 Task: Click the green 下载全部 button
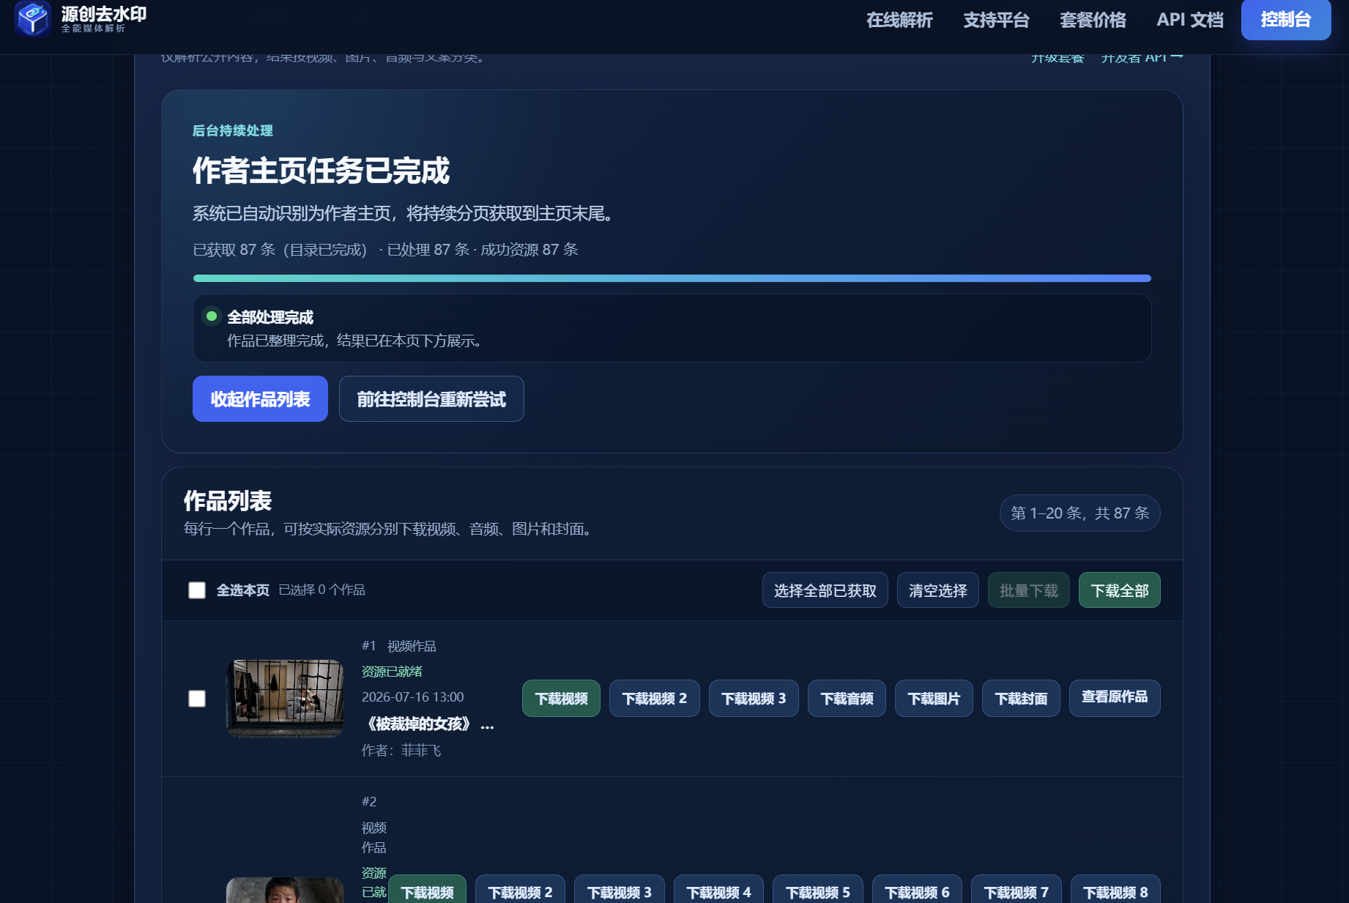click(1120, 590)
